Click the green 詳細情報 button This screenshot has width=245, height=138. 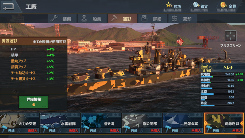pos(33,102)
